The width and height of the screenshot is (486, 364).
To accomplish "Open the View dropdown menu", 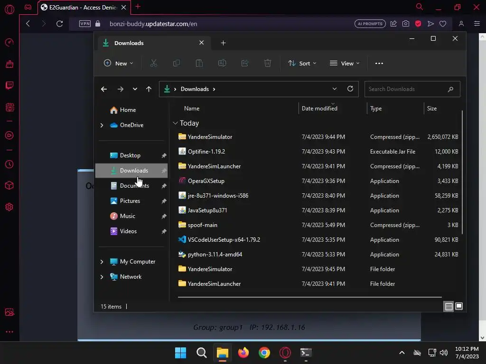I will point(345,63).
